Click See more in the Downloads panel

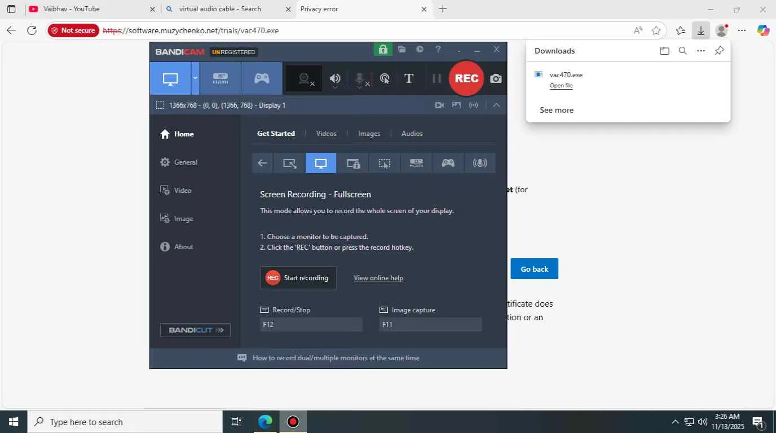click(557, 110)
